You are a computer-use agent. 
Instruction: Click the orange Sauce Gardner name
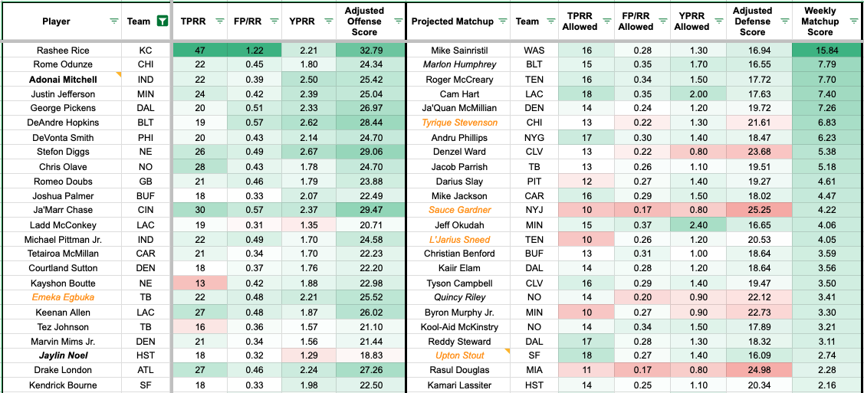pos(458,210)
